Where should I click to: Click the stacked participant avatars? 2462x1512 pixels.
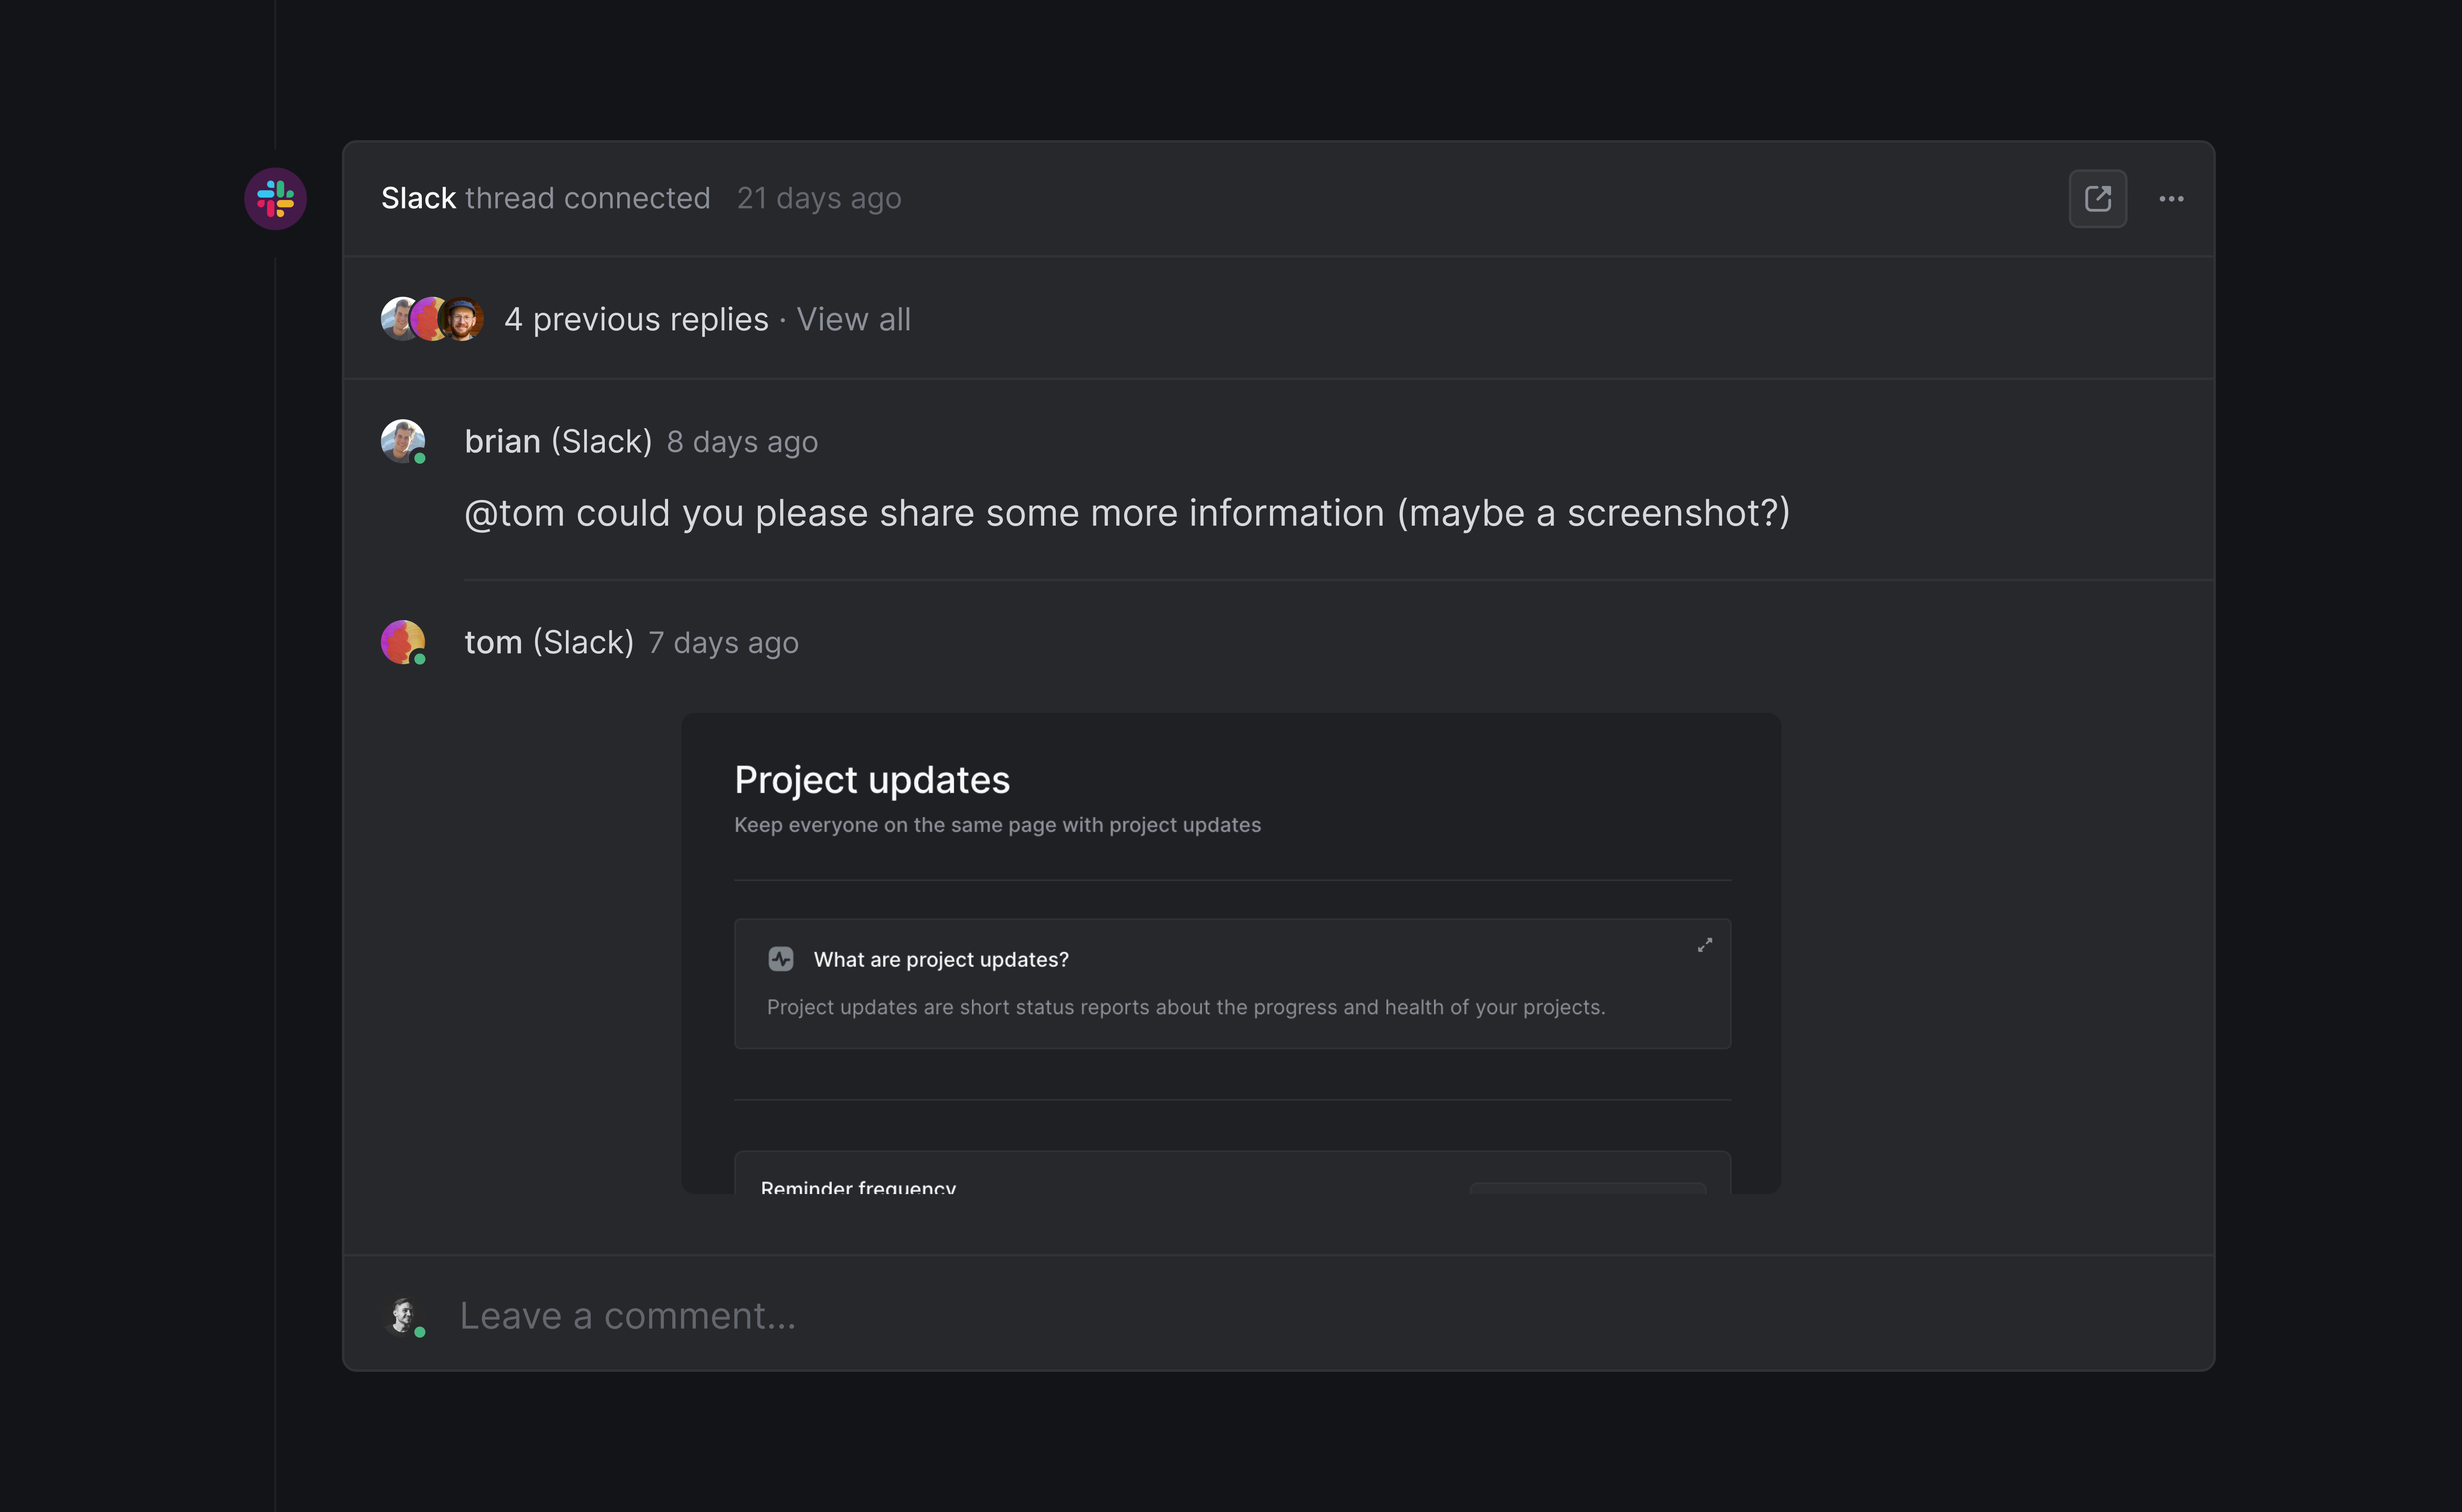[x=432, y=318]
